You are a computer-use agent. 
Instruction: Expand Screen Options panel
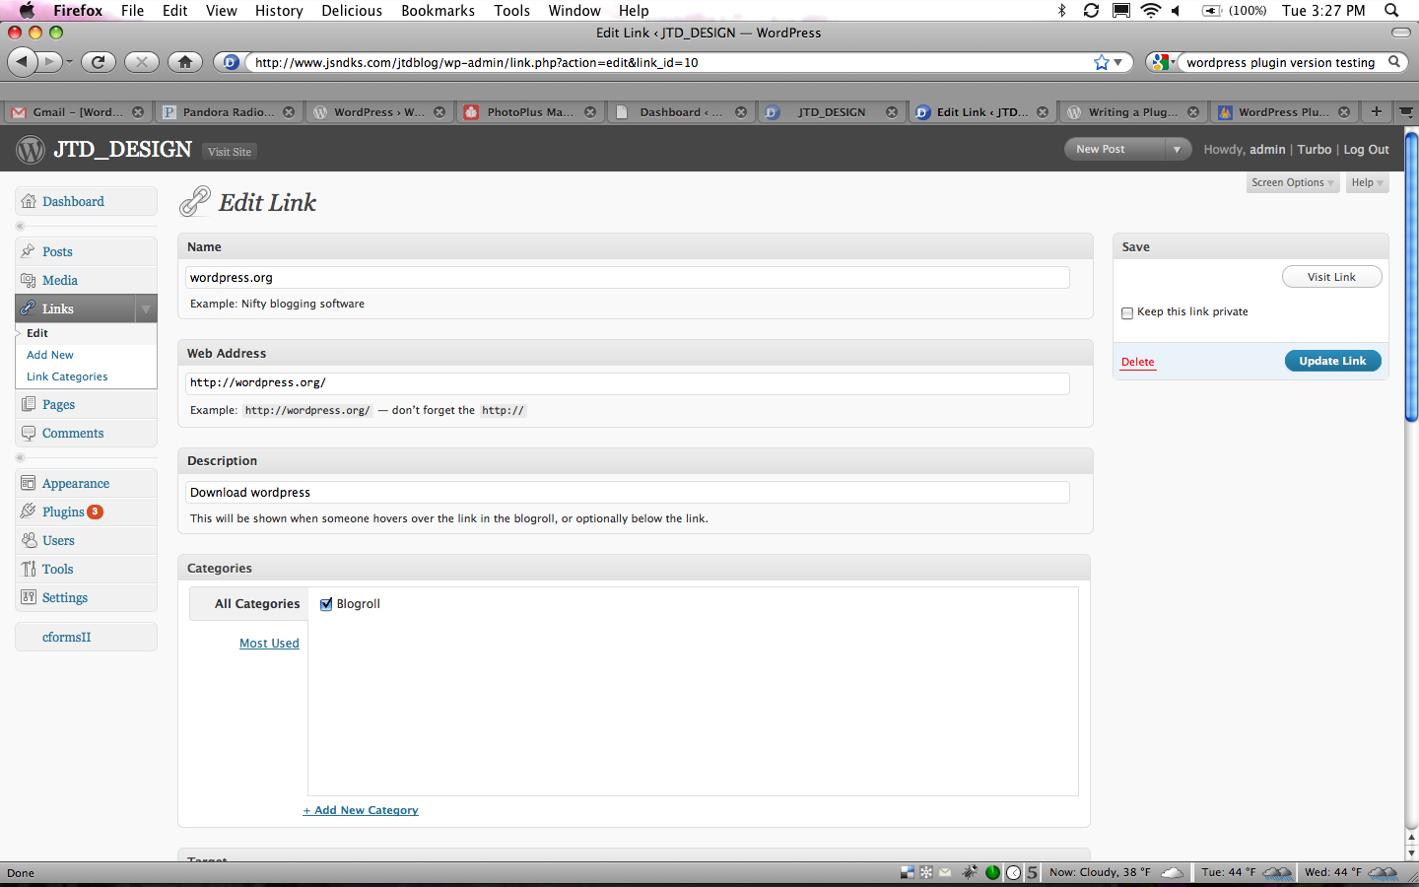point(1292,182)
